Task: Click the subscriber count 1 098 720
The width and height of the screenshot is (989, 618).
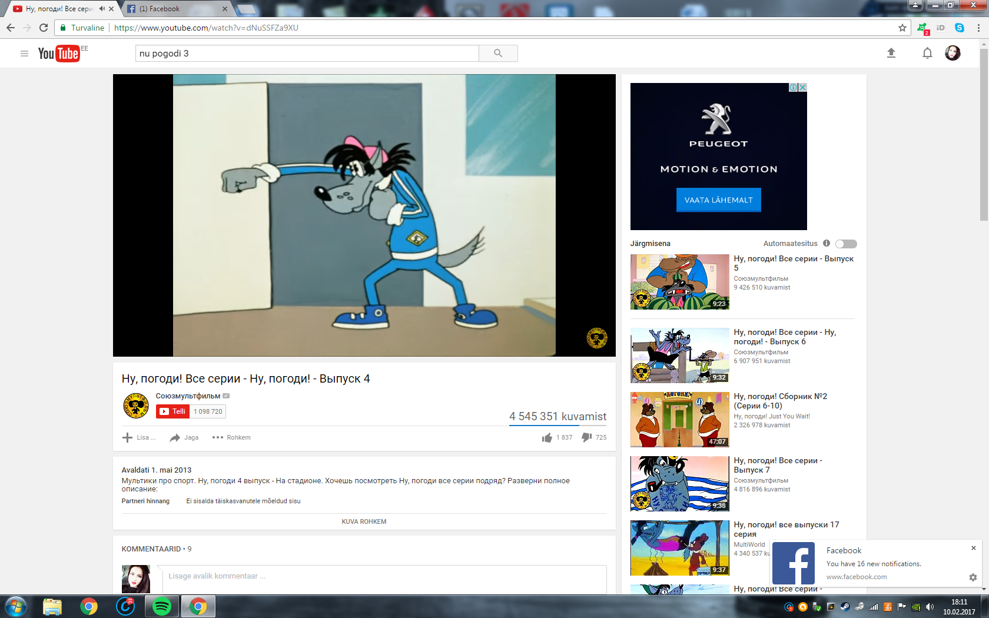Action: coord(208,411)
